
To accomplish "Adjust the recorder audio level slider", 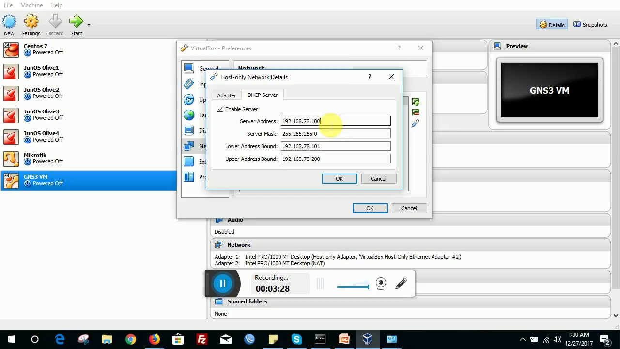I will click(353, 287).
